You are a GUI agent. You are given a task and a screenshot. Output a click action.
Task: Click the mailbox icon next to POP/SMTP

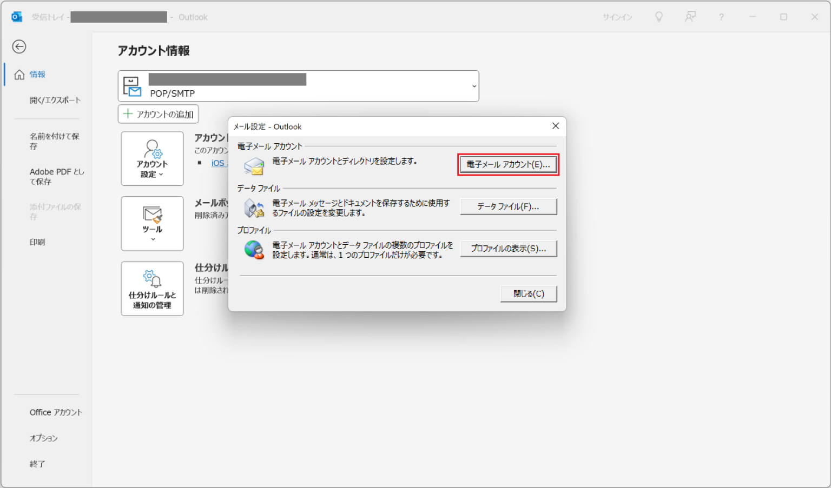(x=131, y=85)
